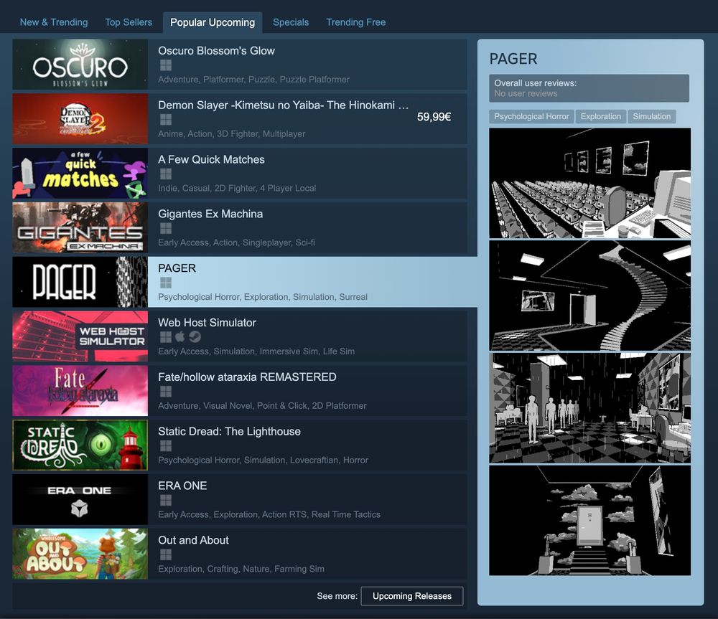Image resolution: width=718 pixels, height=619 pixels.
Task: Click the title Gigantes Ex Machina
Action: click(x=210, y=214)
